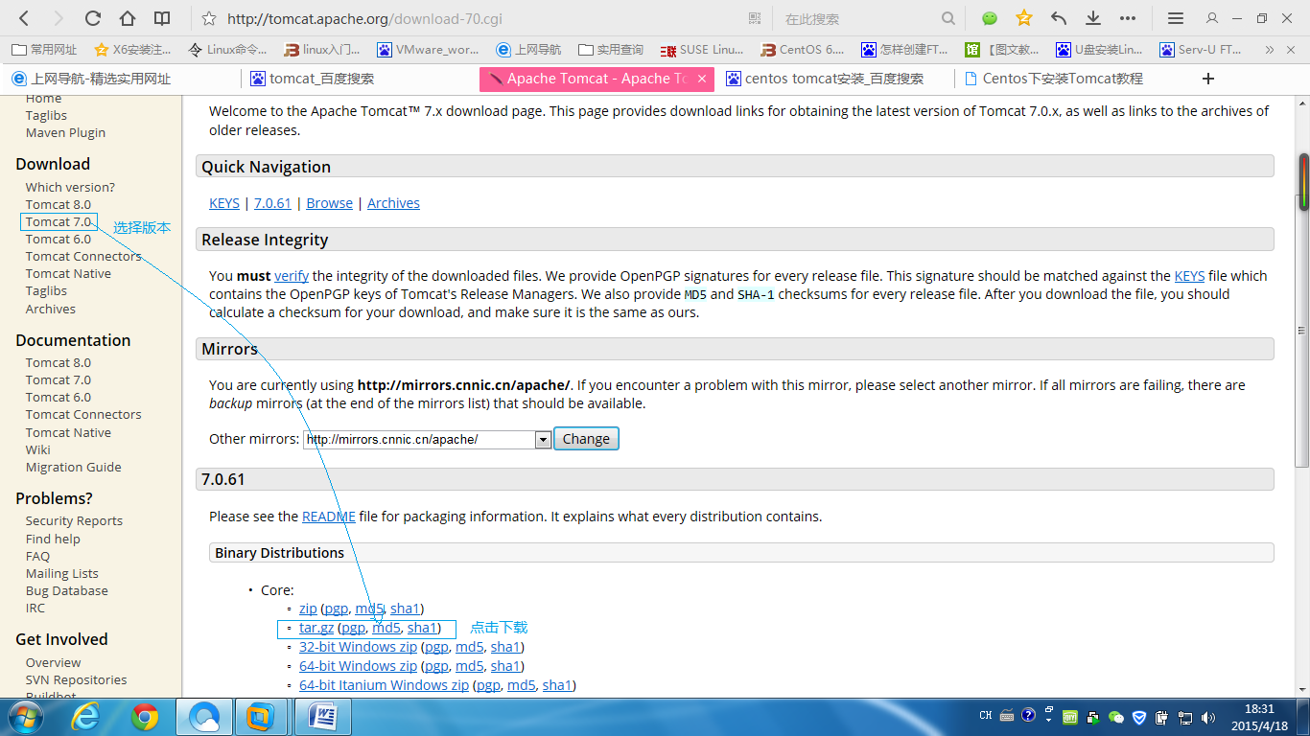Open the Windows Start button
Screen dimensions: 1310x736
point(24,716)
